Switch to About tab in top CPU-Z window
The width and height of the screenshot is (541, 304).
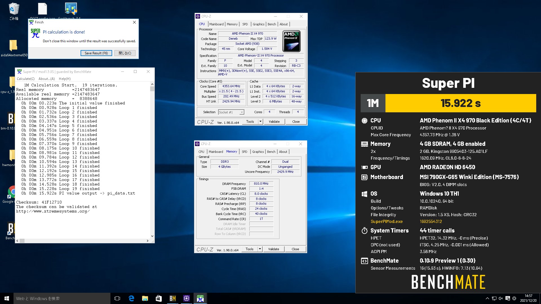pyautogui.click(x=284, y=24)
